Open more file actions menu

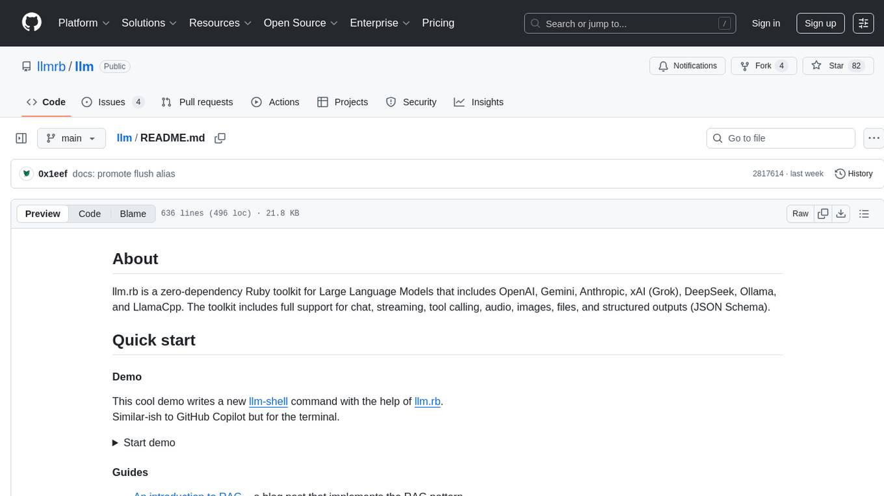click(x=874, y=138)
